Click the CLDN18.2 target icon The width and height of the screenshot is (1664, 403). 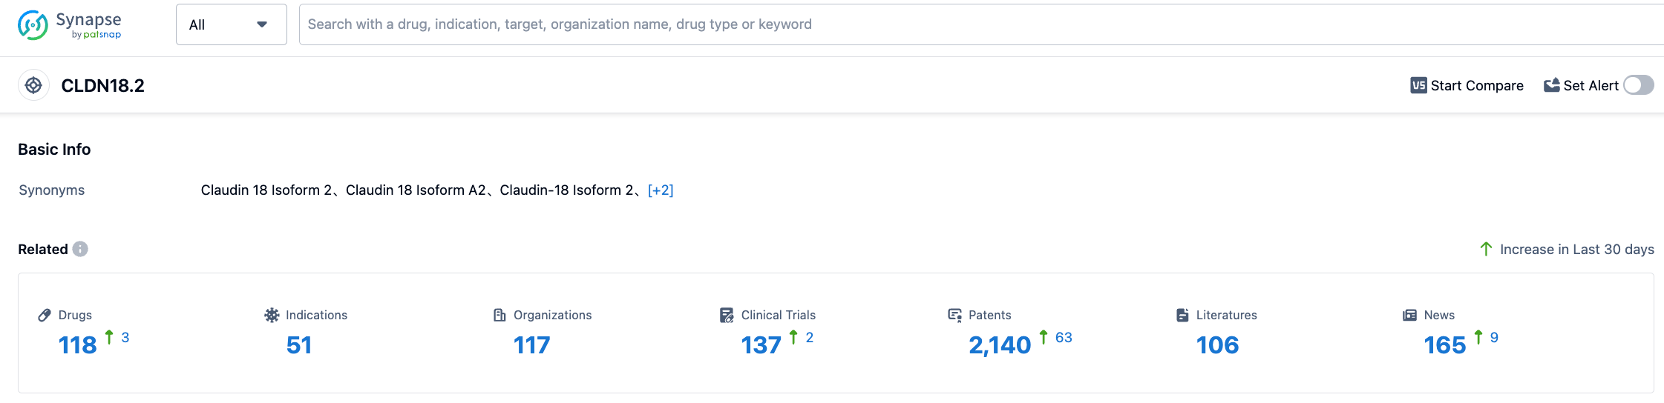[33, 85]
